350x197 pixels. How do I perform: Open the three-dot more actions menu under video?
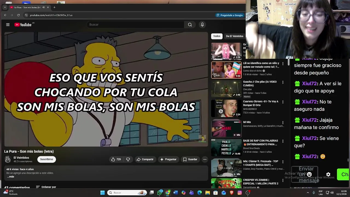click(205, 159)
